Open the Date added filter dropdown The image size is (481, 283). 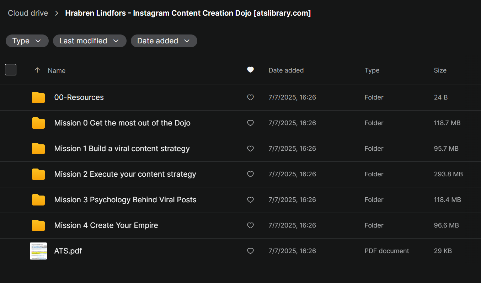pos(164,41)
